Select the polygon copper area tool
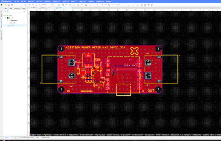The height and width of the screenshot is (141, 221). coord(78,5)
